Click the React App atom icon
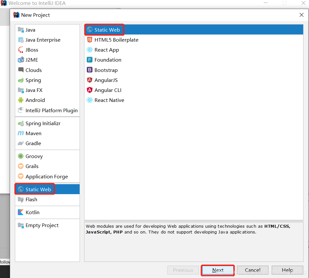 pyautogui.click(x=90, y=50)
